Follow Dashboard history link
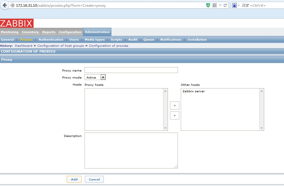This screenshot has width=284, height=186. [24, 46]
